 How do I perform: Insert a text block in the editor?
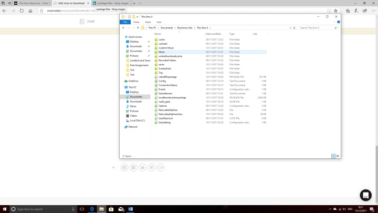point(124,167)
